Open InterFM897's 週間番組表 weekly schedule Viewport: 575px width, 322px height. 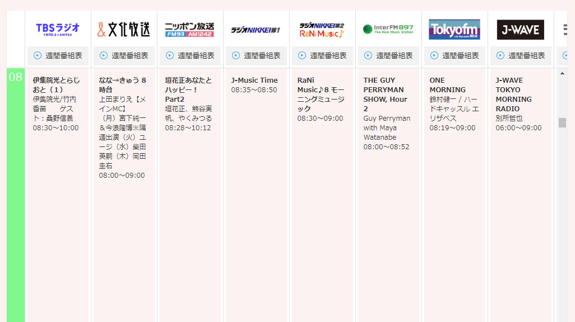(388, 55)
